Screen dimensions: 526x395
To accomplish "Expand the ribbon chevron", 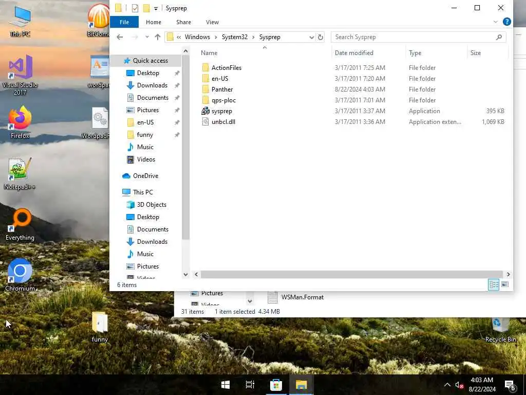I will 496,22.
